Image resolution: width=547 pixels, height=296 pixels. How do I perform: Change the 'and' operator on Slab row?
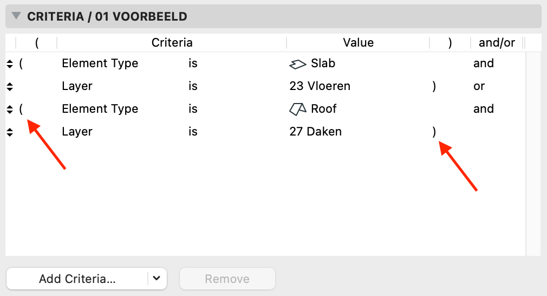pos(484,63)
